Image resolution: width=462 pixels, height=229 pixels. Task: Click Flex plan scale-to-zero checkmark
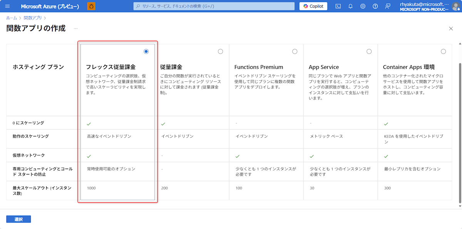click(89, 124)
